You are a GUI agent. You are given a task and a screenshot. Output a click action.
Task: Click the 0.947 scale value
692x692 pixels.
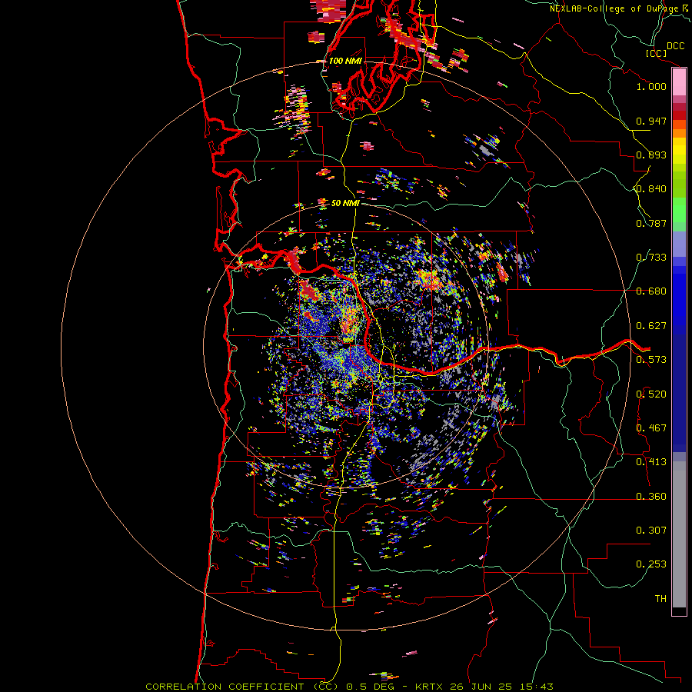(x=651, y=121)
